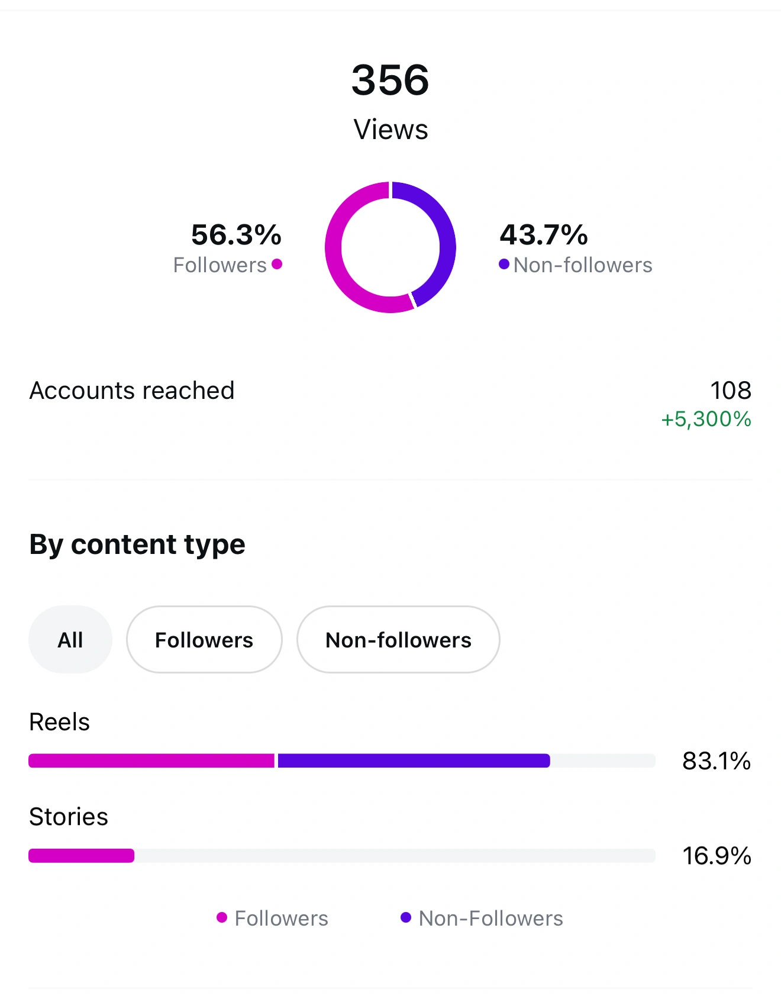The height and width of the screenshot is (999, 781).
Task: Click the 43.7% non-followers percentage
Action: pyautogui.click(x=544, y=235)
